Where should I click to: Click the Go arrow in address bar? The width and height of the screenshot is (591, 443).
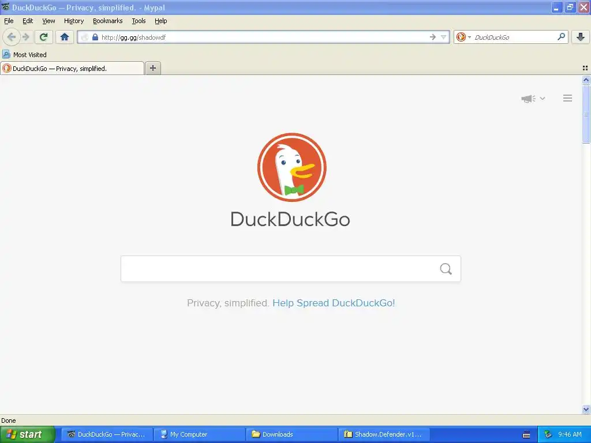(433, 37)
